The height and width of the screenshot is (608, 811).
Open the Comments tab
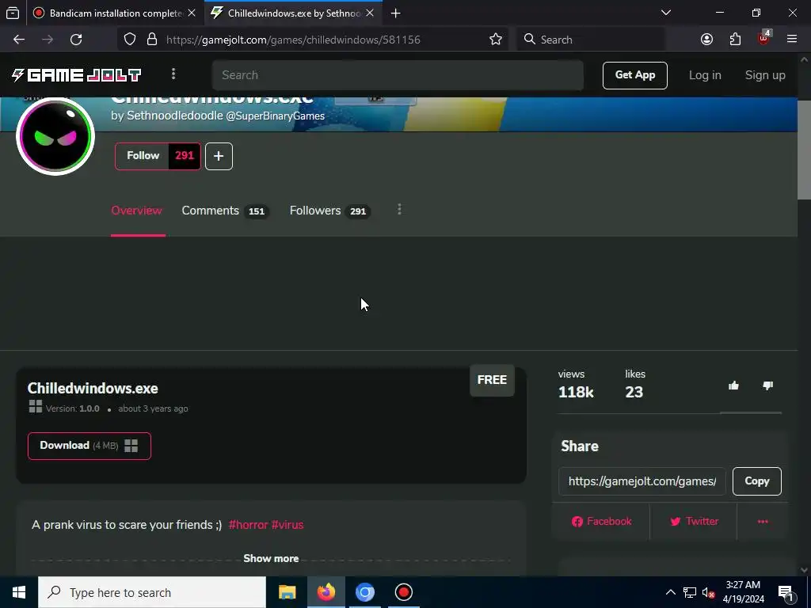pos(224,211)
